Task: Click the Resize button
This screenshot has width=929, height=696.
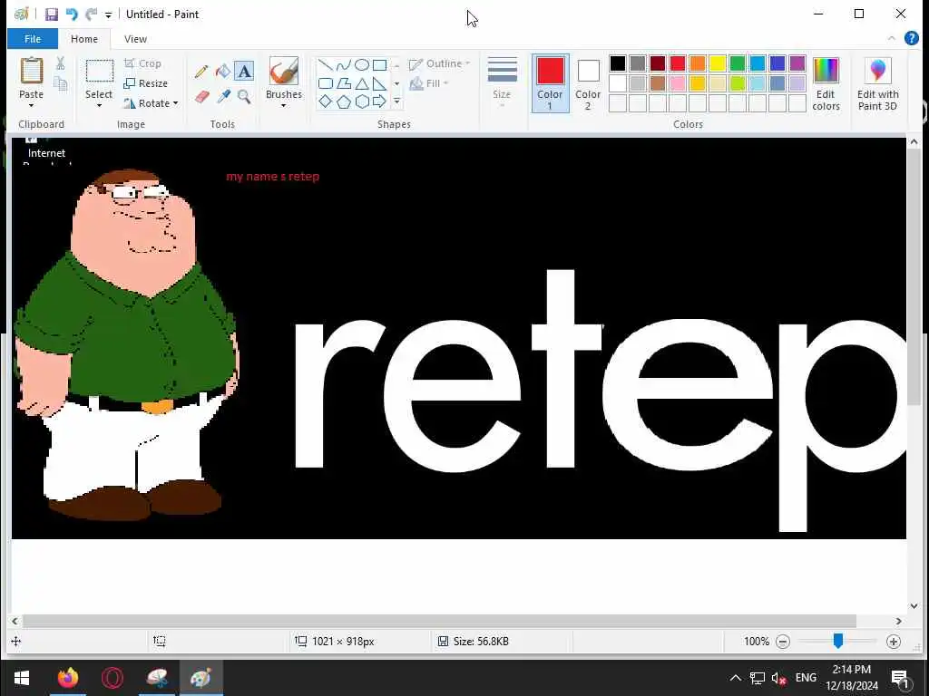Action: 146,83
